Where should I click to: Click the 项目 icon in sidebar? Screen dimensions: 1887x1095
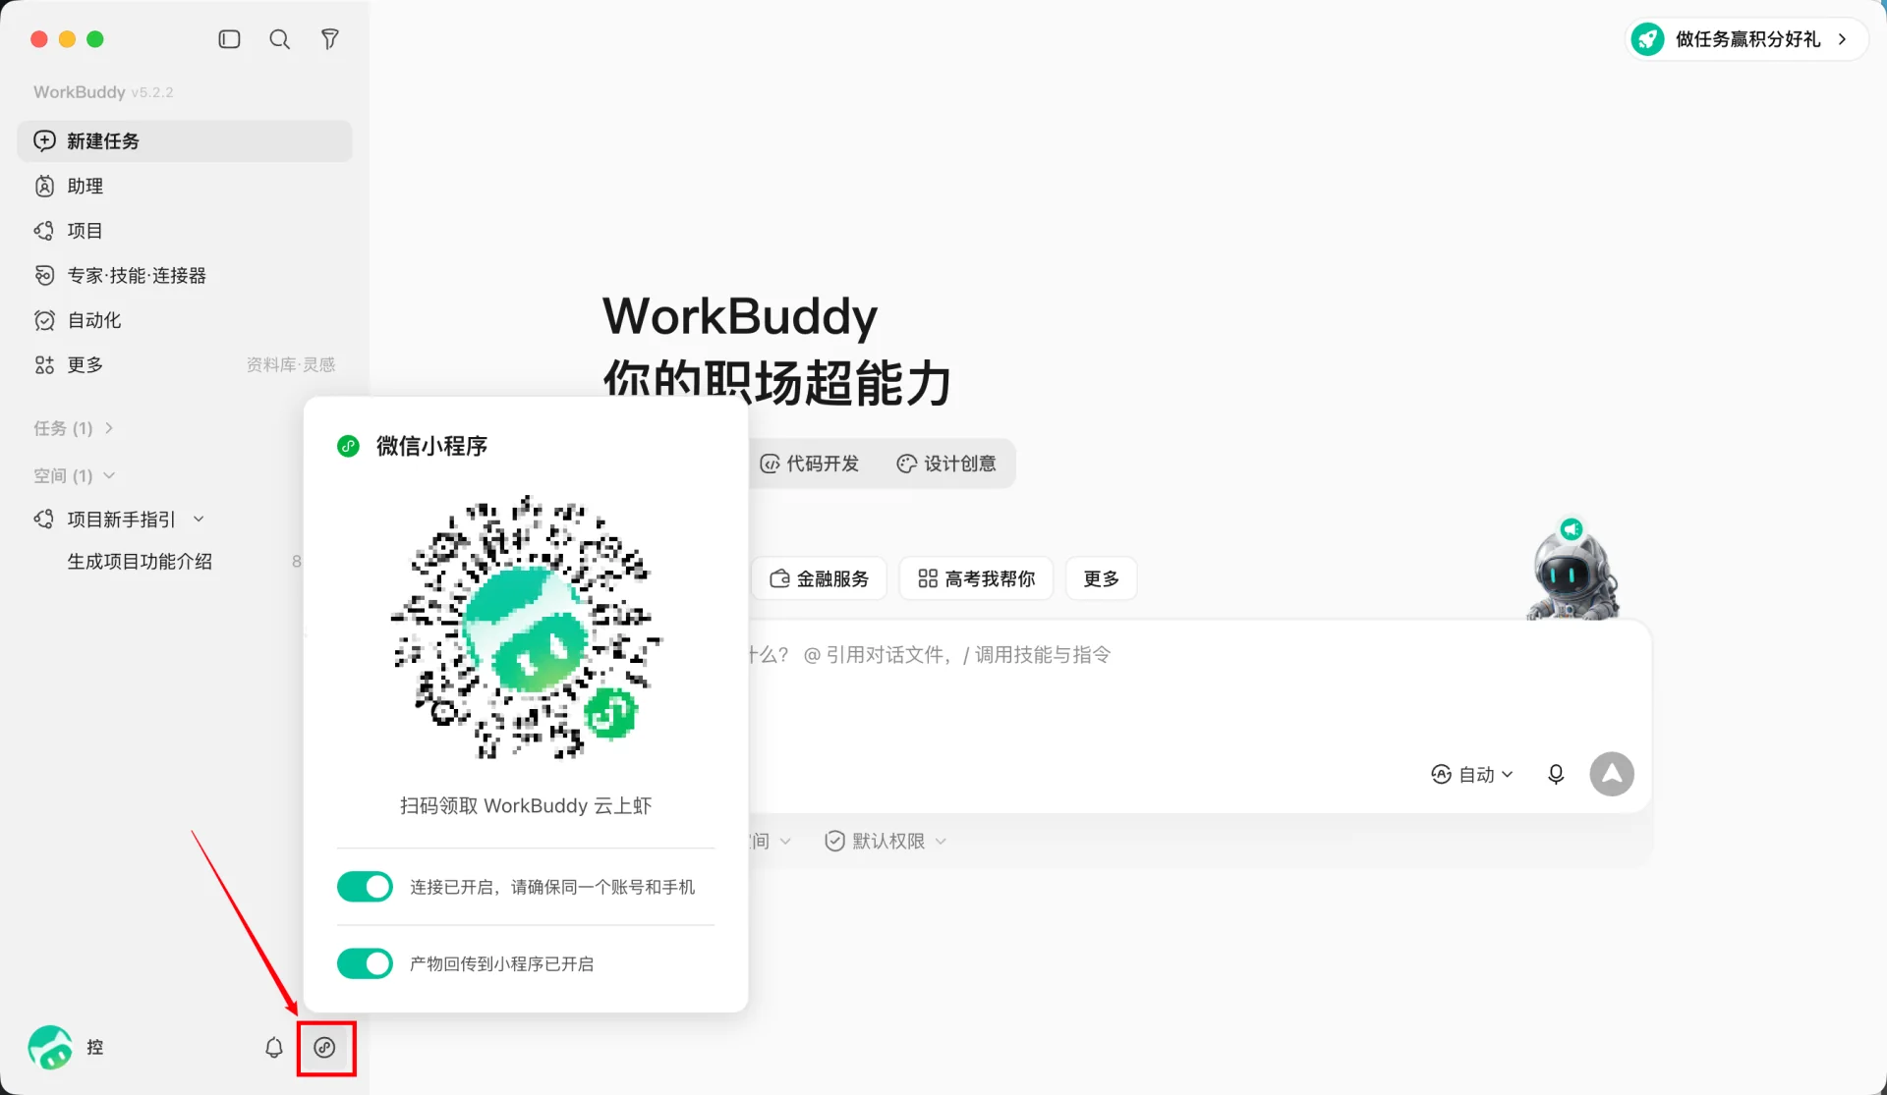click(x=44, y=231)
